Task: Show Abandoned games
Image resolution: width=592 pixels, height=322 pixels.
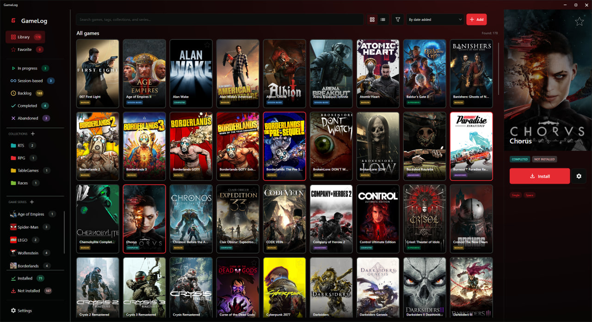Action: point(29,118)
